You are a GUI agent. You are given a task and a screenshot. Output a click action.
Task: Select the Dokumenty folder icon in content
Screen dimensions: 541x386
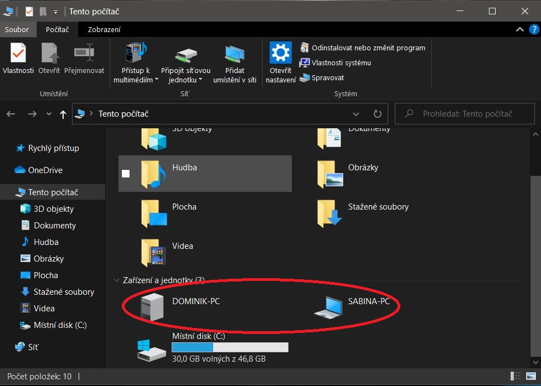tap(329, 139)
